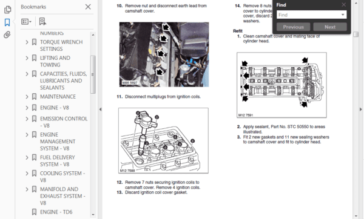The width and height of the screenshot is (364, 219).
Task: Click bookmark ribbon icon beside ENGINE - TD6
Action: (x=34, y=212)
